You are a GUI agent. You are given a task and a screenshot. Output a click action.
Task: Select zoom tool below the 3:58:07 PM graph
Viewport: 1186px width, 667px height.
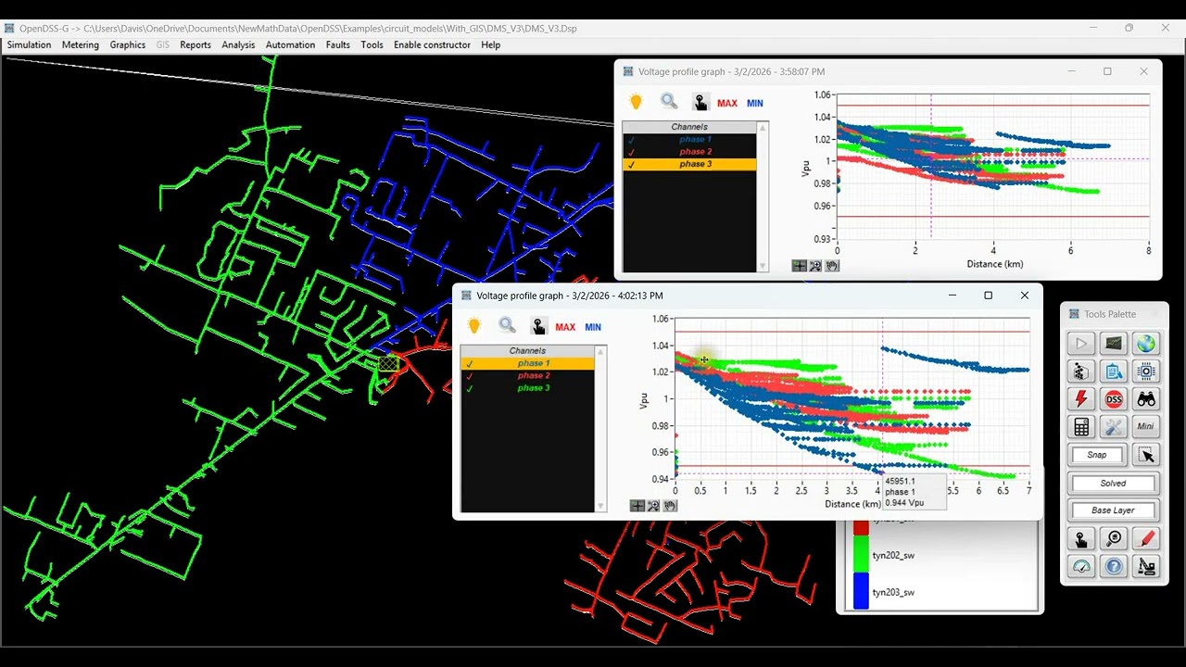pos(815,266)
